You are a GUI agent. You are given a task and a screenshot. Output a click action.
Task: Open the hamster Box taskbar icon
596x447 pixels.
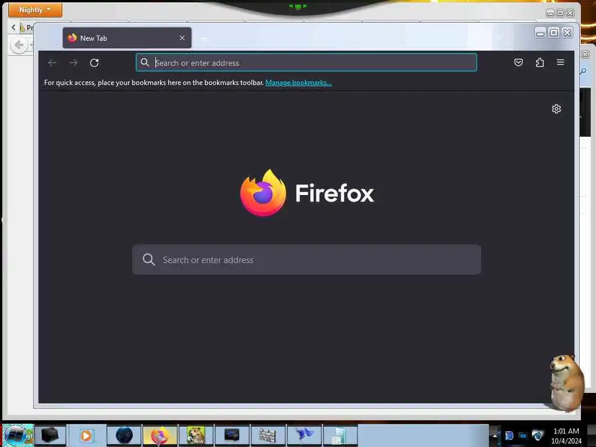(196, 435)
